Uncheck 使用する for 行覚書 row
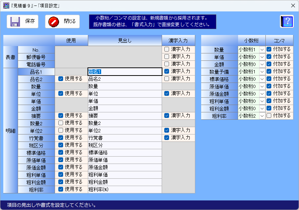Viewport: 299px width, 210px height. coord(61,137)
